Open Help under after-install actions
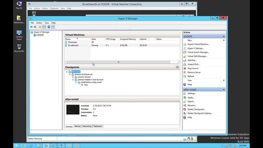263x148 pixels. coord(189,118)
